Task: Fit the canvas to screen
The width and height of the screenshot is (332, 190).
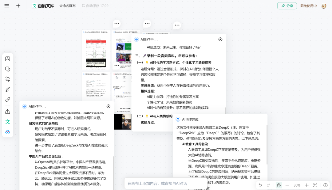Action: click(x=315, y=185)
